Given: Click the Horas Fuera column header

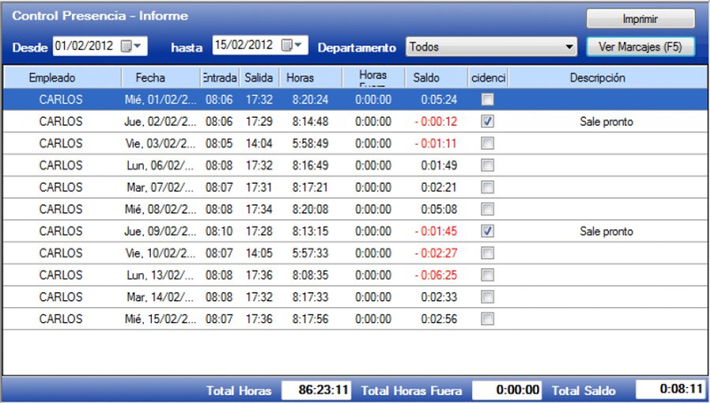Looking at the screenshot, I should [x=374, y=77].
